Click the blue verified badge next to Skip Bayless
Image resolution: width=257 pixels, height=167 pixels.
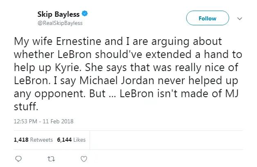point(85,13)
